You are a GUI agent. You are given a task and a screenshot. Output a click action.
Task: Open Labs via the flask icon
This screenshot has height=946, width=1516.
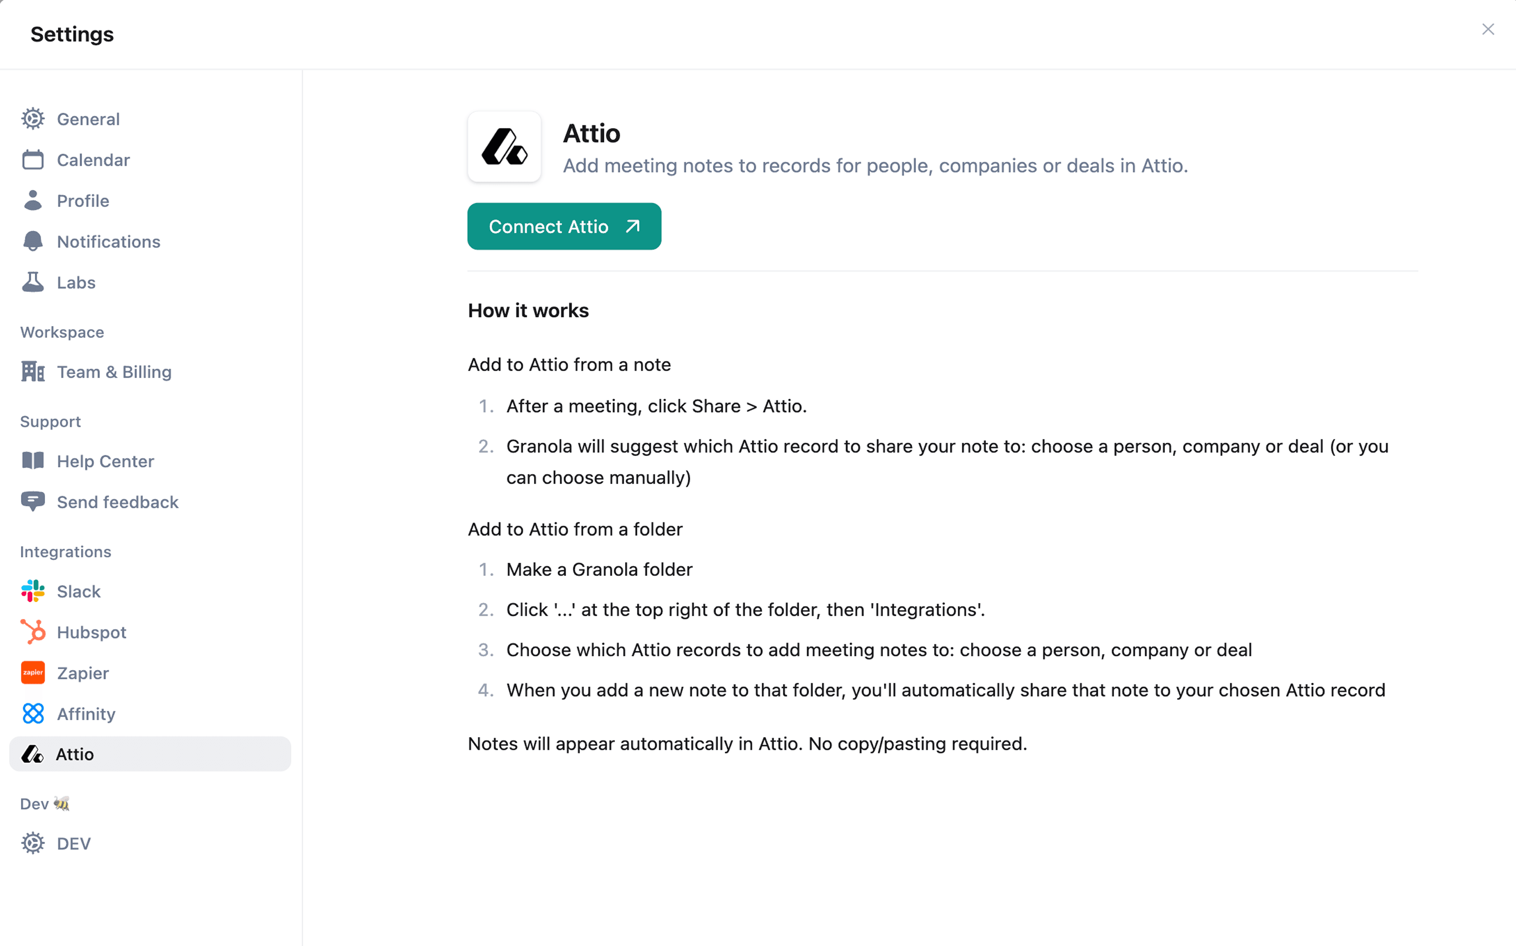pos(33,282)
